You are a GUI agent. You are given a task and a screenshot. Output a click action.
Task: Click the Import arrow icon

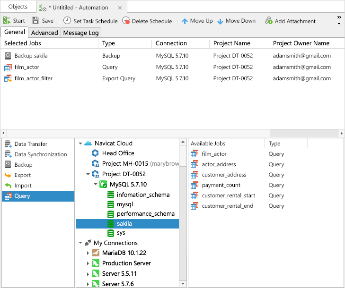click(8, 186)
